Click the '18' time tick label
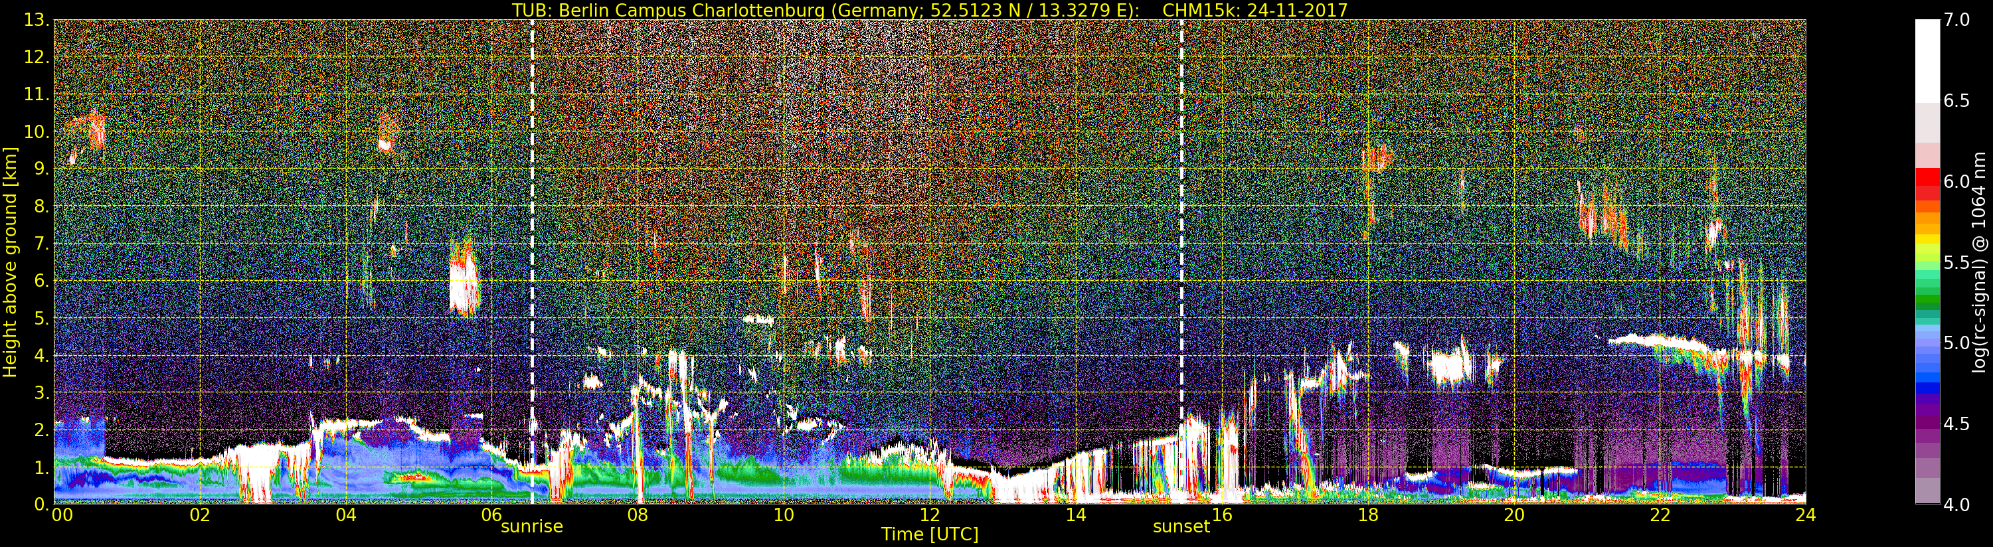The image size is (1993, 547). point(1368,515)
